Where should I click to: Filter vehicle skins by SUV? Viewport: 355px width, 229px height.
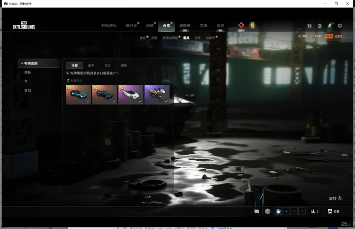[107, 66]
